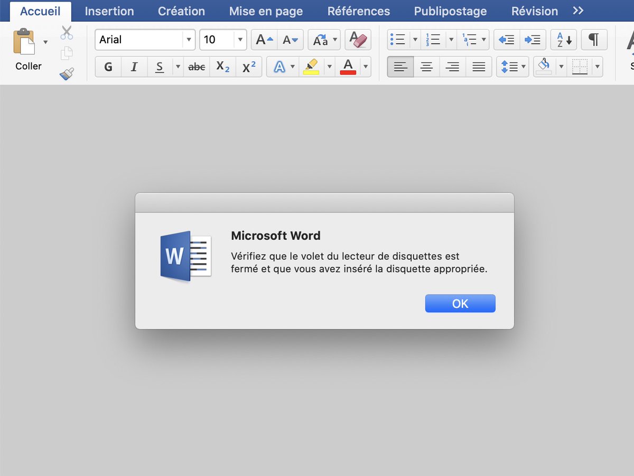Click the Text Effects outlined A icon
The height and width of the screenshot is (476, 634).
[x=279, y=67]
